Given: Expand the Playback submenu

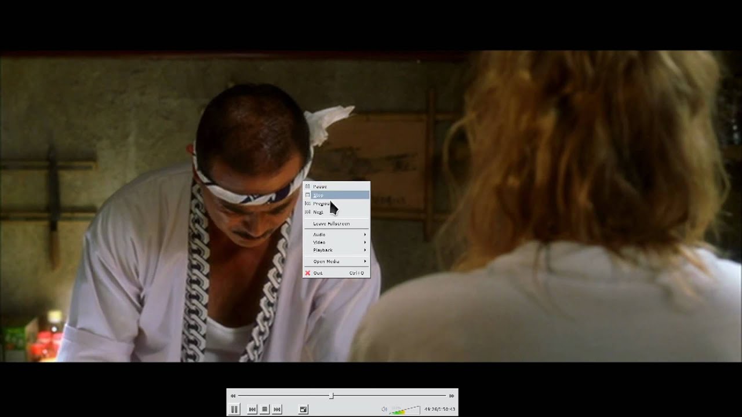Looking at the screenshot, I should pyautogui.click(x=336, y=250).
